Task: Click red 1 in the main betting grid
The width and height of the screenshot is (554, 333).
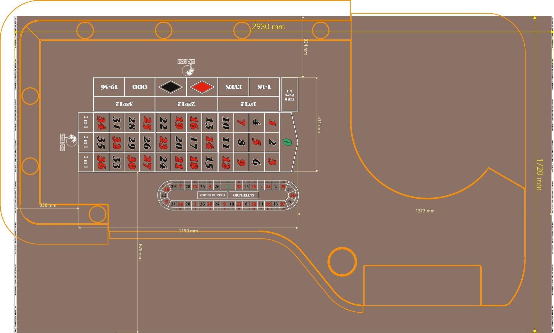Action: 272,123
